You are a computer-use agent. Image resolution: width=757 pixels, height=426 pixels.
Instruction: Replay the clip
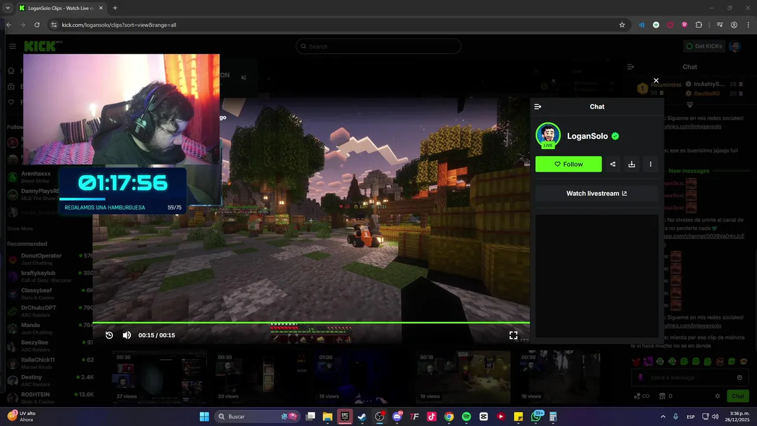tap(109, 335)
